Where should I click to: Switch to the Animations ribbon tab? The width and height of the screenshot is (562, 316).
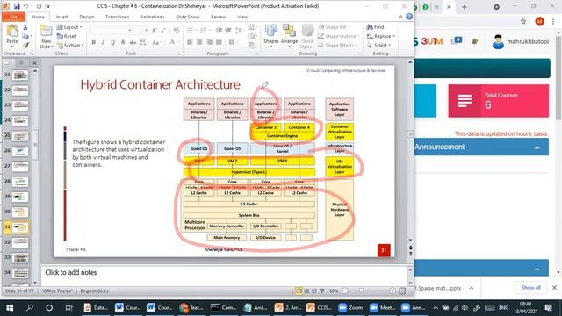(152, 17)
